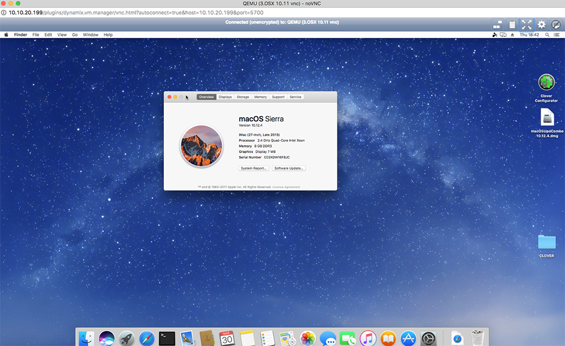Click the eject menu bar icon
This screenshot has height=346, width=565.
click(512, 34)
